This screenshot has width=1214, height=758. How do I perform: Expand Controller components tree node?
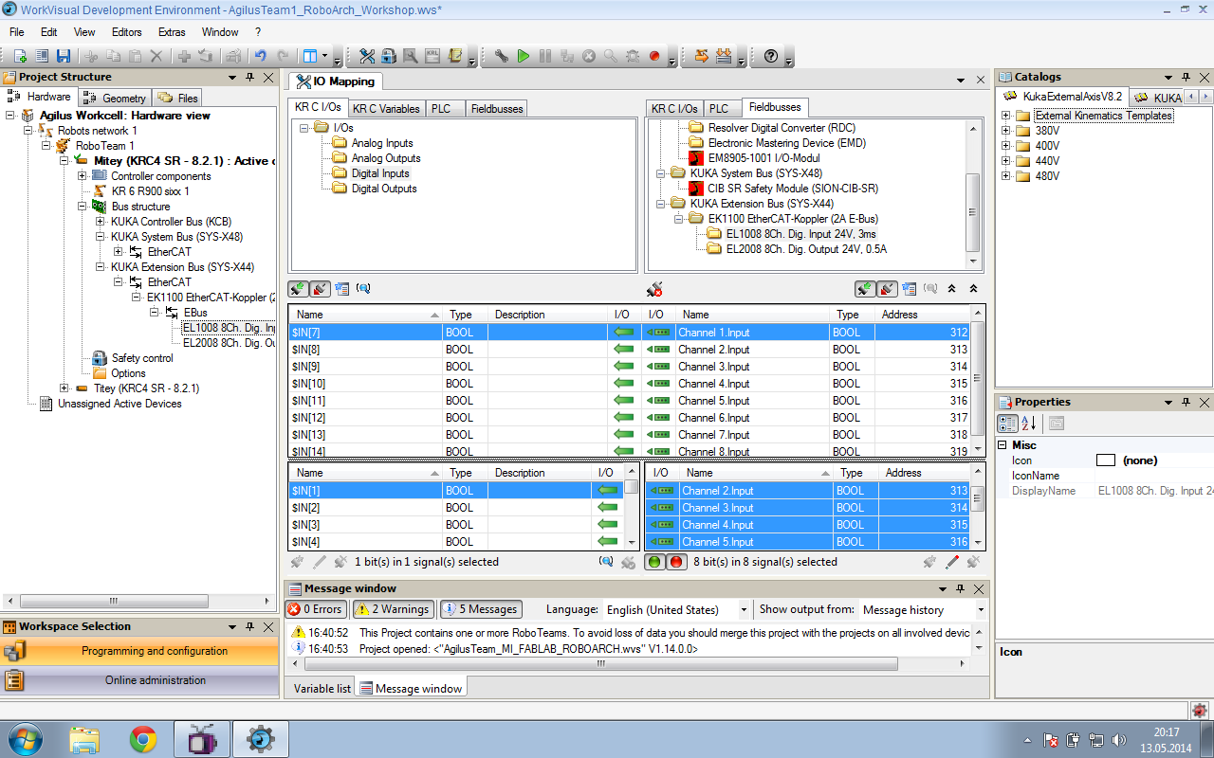pyautogui.click(x=83, y=176)
